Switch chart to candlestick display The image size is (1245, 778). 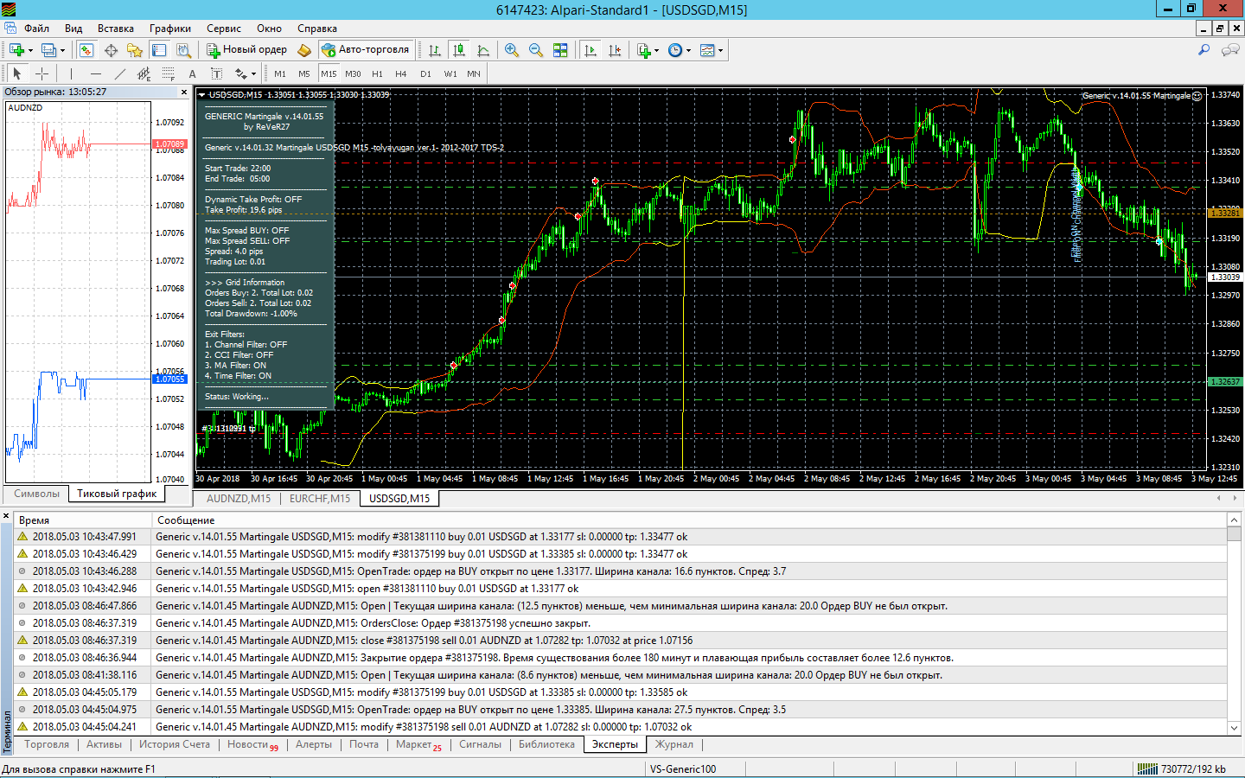[x=459, y=50]
